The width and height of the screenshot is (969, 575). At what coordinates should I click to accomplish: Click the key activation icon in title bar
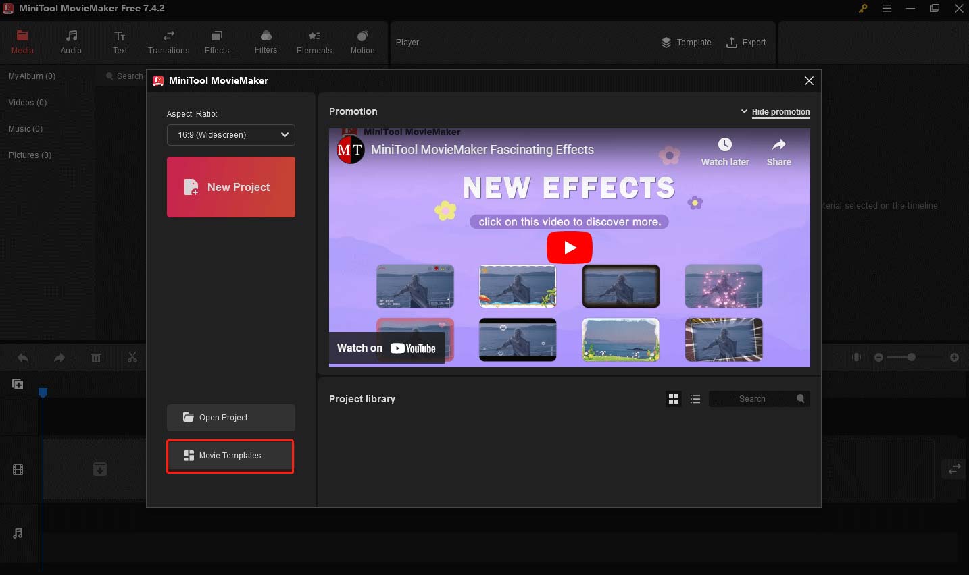tap(863, 9)
